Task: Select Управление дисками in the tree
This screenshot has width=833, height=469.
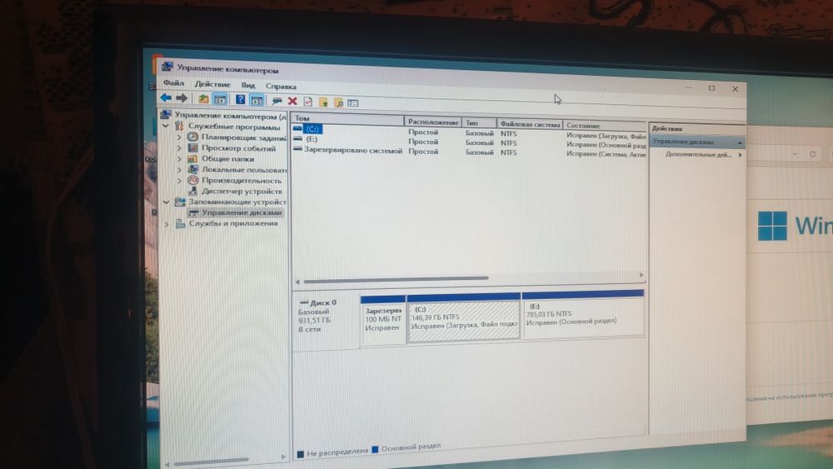Action: tap(242, 212)
